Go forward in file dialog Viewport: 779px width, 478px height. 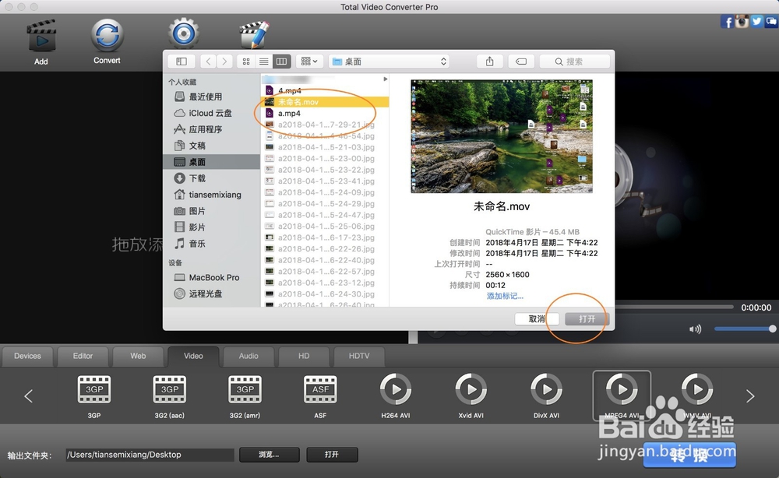point(224,62)
